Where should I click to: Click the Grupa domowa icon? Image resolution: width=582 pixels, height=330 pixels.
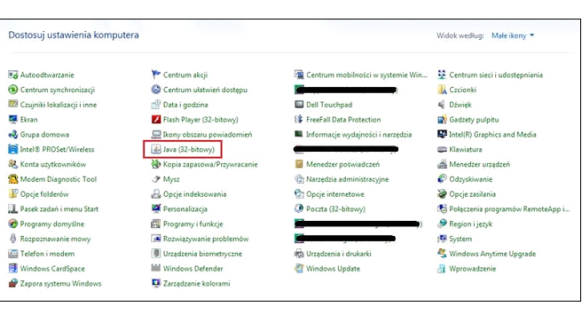point(13,134)
